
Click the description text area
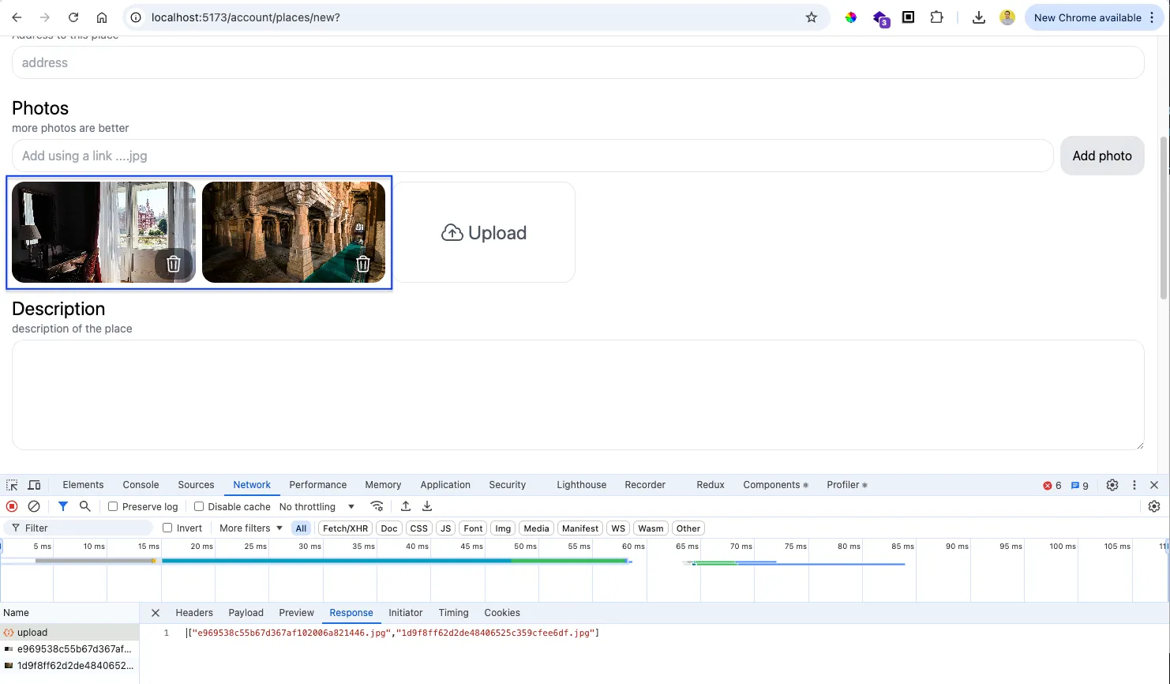point(578,395)
